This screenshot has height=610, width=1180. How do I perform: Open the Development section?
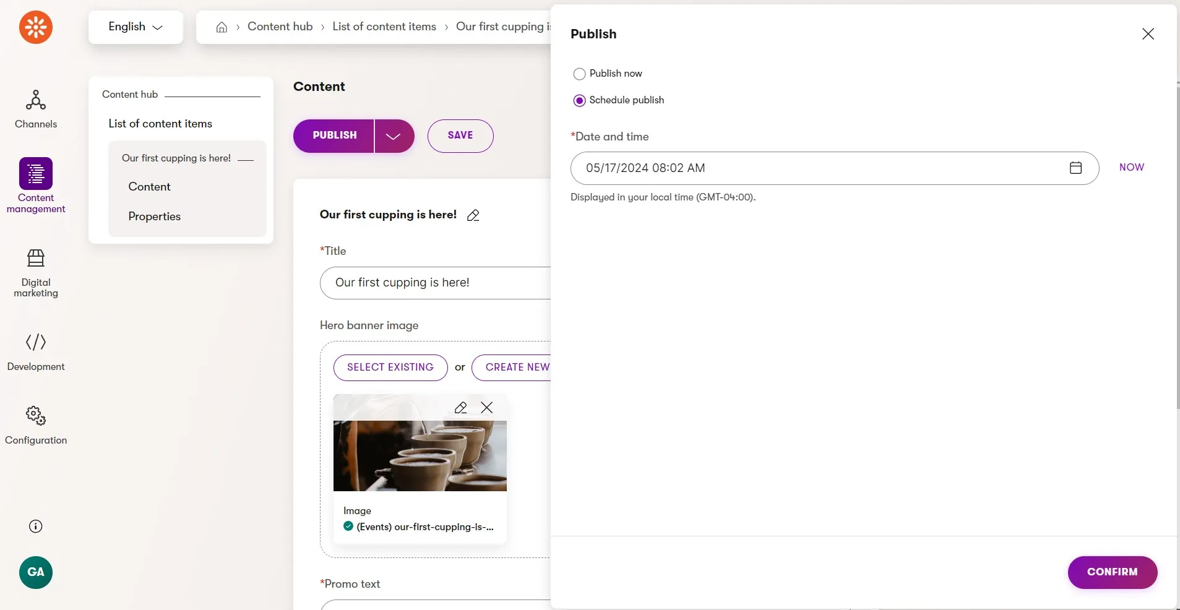click(x=36, y=353)
